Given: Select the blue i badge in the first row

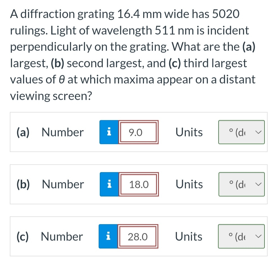Looking at the screenshot, I should point(109,132).
